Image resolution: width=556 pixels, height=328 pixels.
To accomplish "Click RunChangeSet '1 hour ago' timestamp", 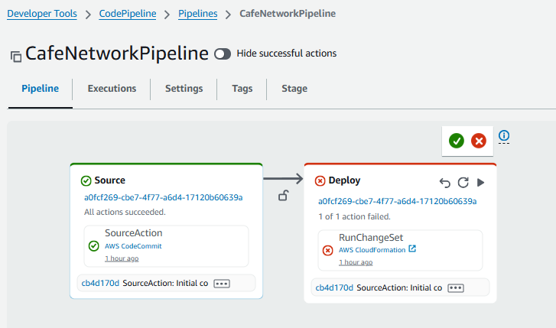I will point(356,262).
